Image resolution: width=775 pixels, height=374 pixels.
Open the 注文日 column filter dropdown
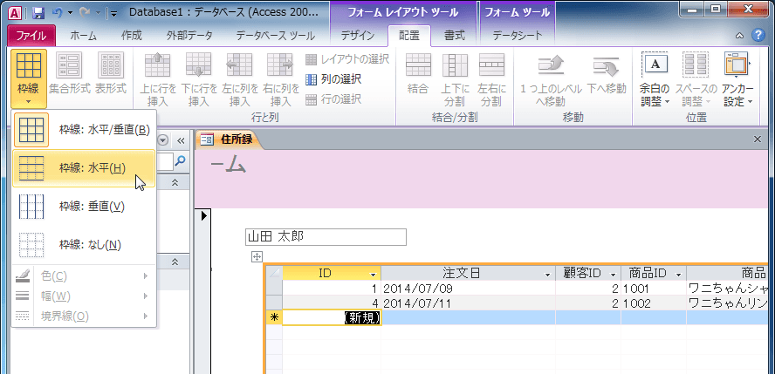tap(547, 274)
